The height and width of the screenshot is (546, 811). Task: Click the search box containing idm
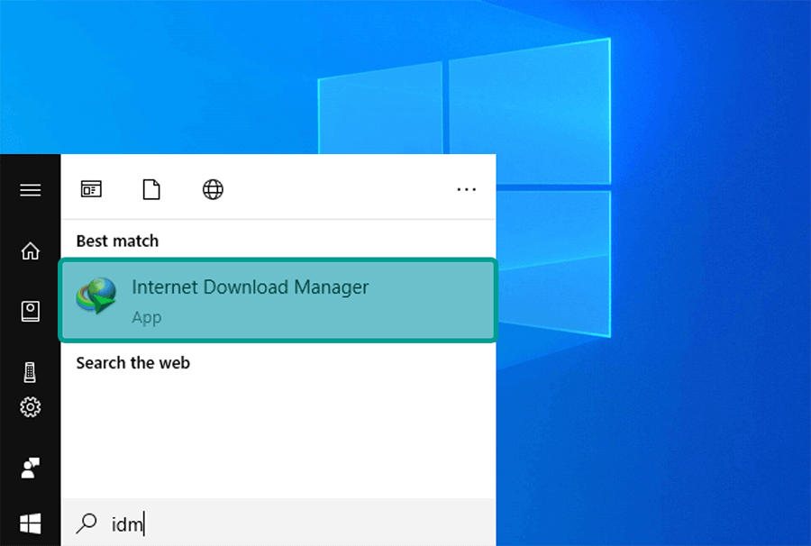point(278,523)
